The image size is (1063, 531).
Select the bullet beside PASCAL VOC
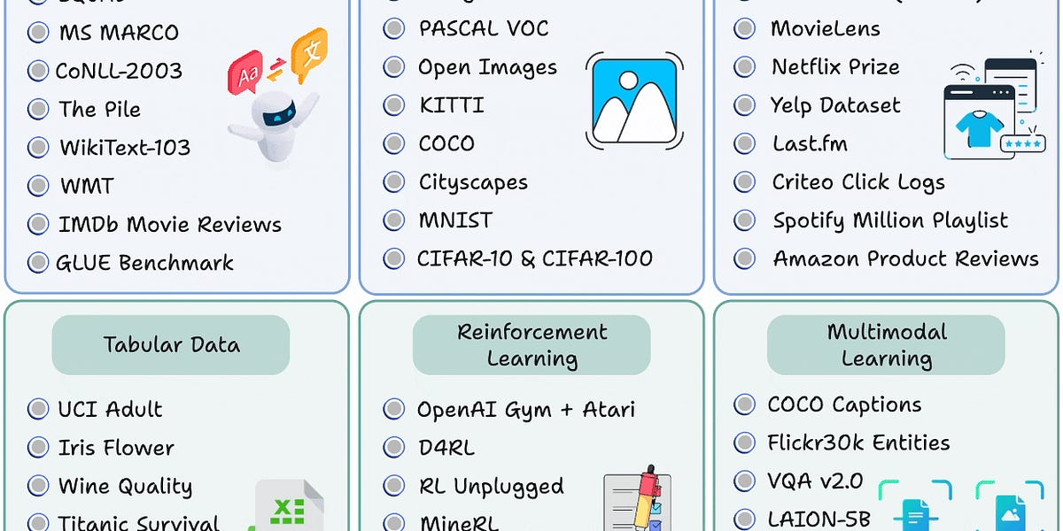point(394,28)
